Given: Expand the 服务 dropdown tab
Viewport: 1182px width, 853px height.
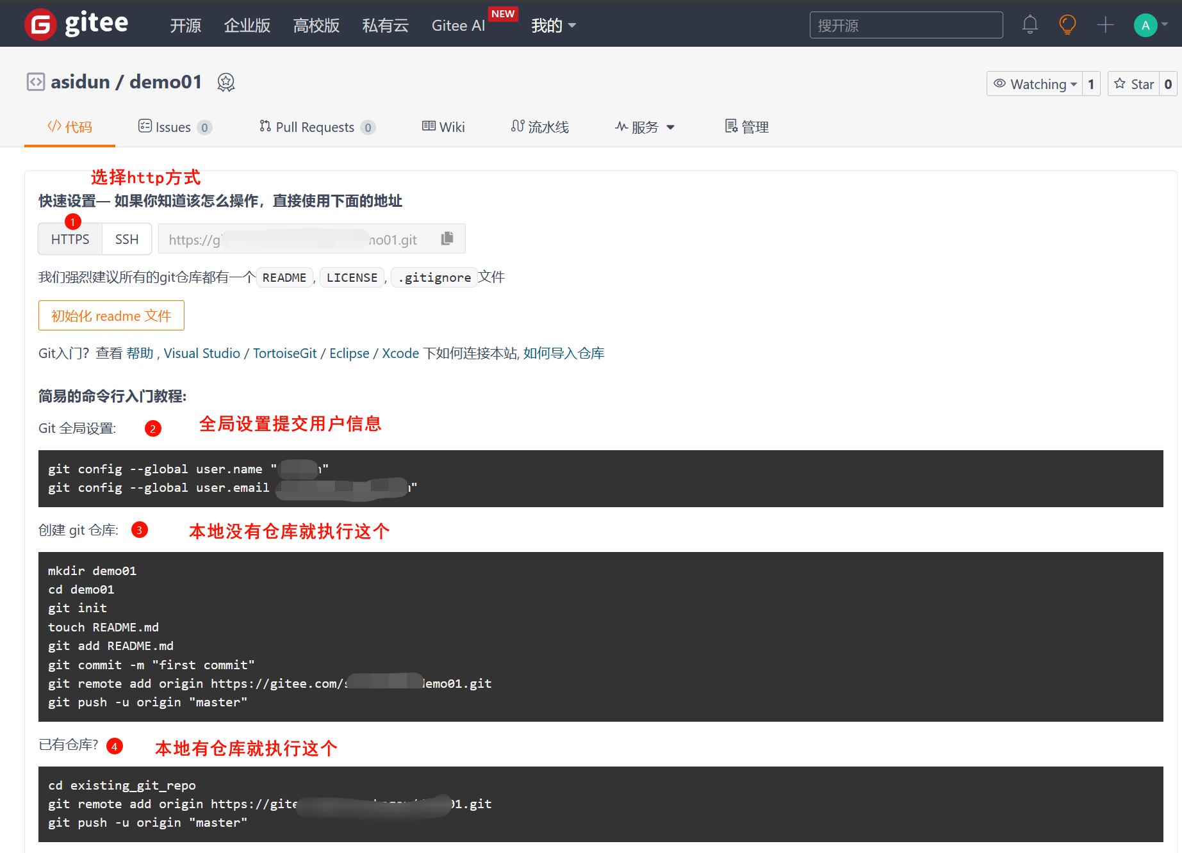Looking at the screenshot, I should (644, 127).
